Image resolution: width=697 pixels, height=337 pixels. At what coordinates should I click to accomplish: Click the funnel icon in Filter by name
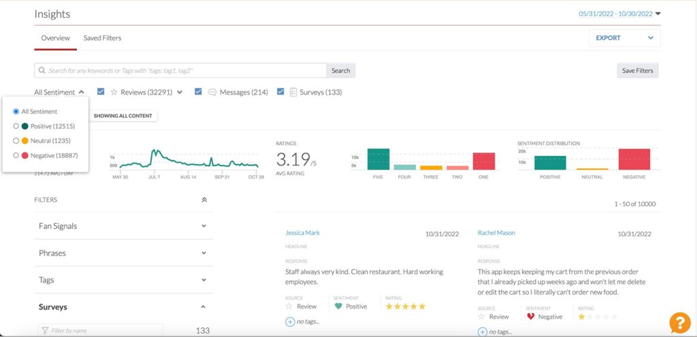tap(44, 330)
